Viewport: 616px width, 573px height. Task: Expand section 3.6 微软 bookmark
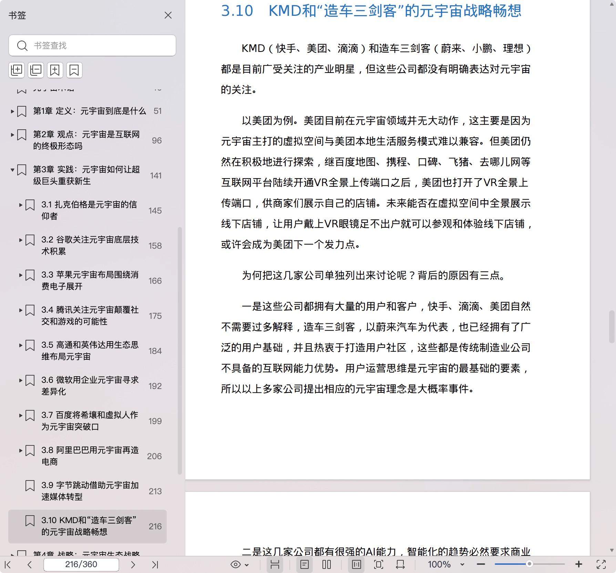21,380
